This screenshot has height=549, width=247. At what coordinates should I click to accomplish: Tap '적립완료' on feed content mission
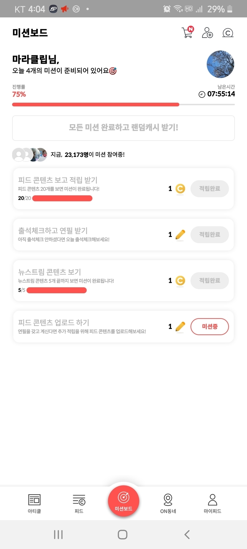click(210, 188)
